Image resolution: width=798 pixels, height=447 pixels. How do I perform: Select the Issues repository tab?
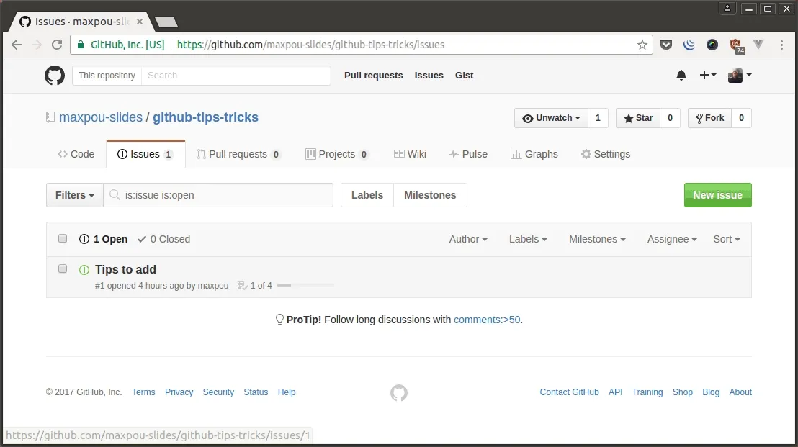coord(145,154)
